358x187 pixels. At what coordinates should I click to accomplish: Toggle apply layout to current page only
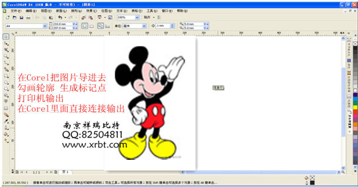(107, 26)
